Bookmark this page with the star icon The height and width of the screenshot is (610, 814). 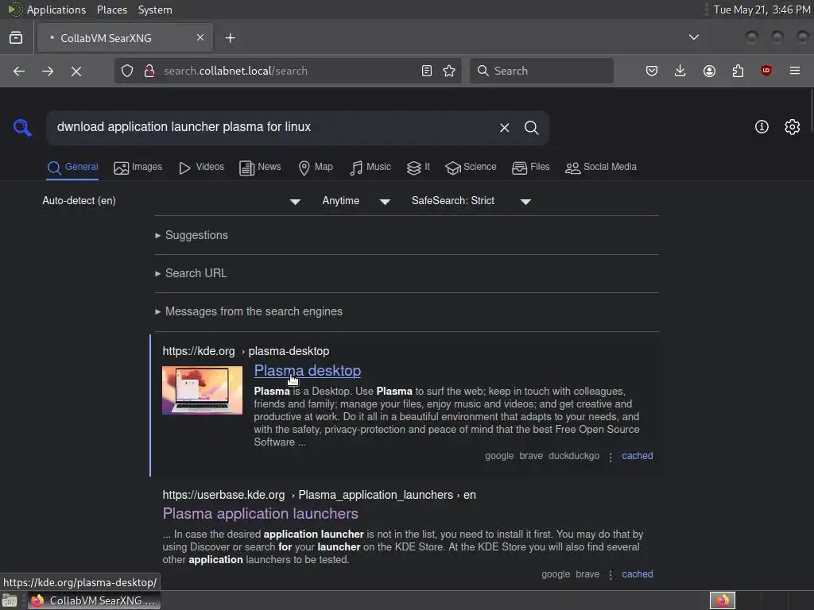449,71
